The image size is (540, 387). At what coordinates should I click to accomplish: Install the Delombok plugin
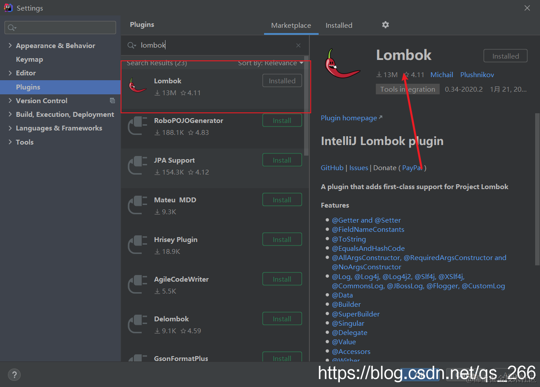click(282, 319)
